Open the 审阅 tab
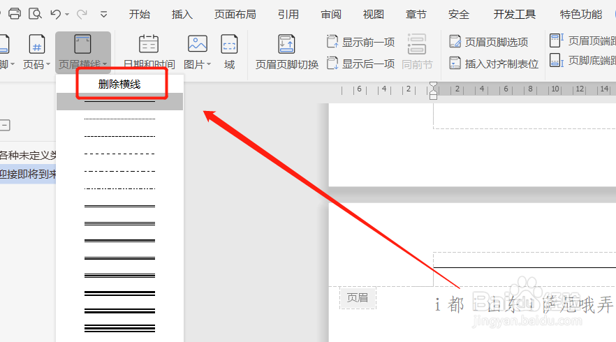The width and height of the screenshot is (616, 342). pyautogui.click(x=331, y=15)
